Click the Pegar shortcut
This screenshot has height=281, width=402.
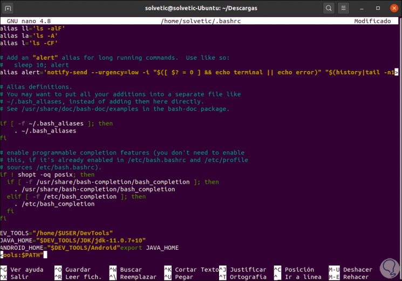179,277
